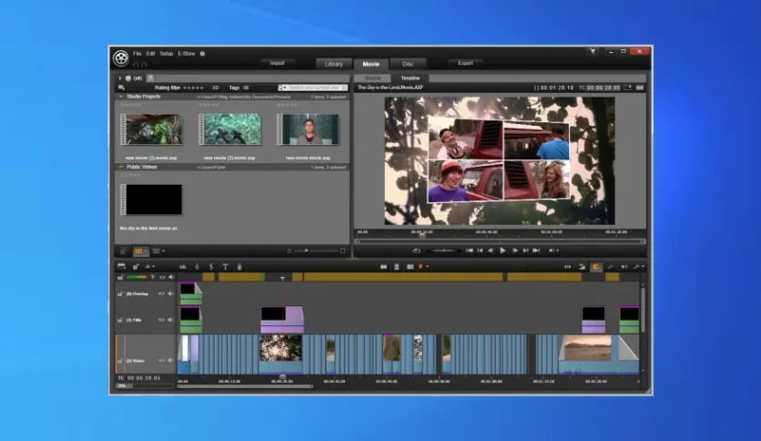The image size is (761, 441).
Task: Click the Export button
Action: click(x=465, y=63)
